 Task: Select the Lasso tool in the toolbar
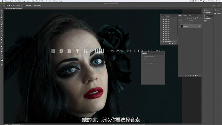pos(2,15)
